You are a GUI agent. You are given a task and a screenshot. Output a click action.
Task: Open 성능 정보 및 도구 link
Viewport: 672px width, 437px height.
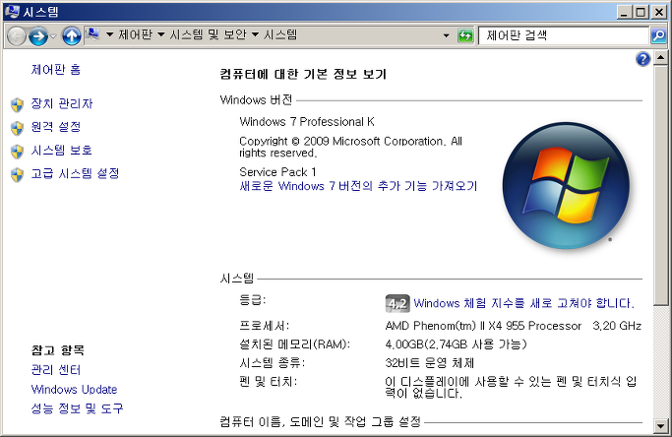pyautogui.click(x=77, y=408)
